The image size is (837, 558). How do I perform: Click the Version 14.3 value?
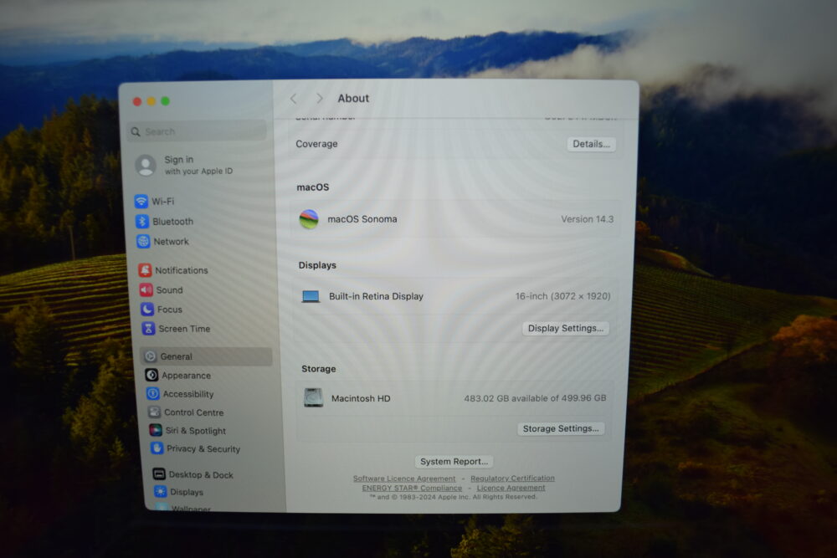pyautogui.click(x=588, y=219)
